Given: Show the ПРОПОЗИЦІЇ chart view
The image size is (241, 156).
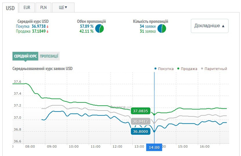Looking at the screenshot, I should pos(49,56).
